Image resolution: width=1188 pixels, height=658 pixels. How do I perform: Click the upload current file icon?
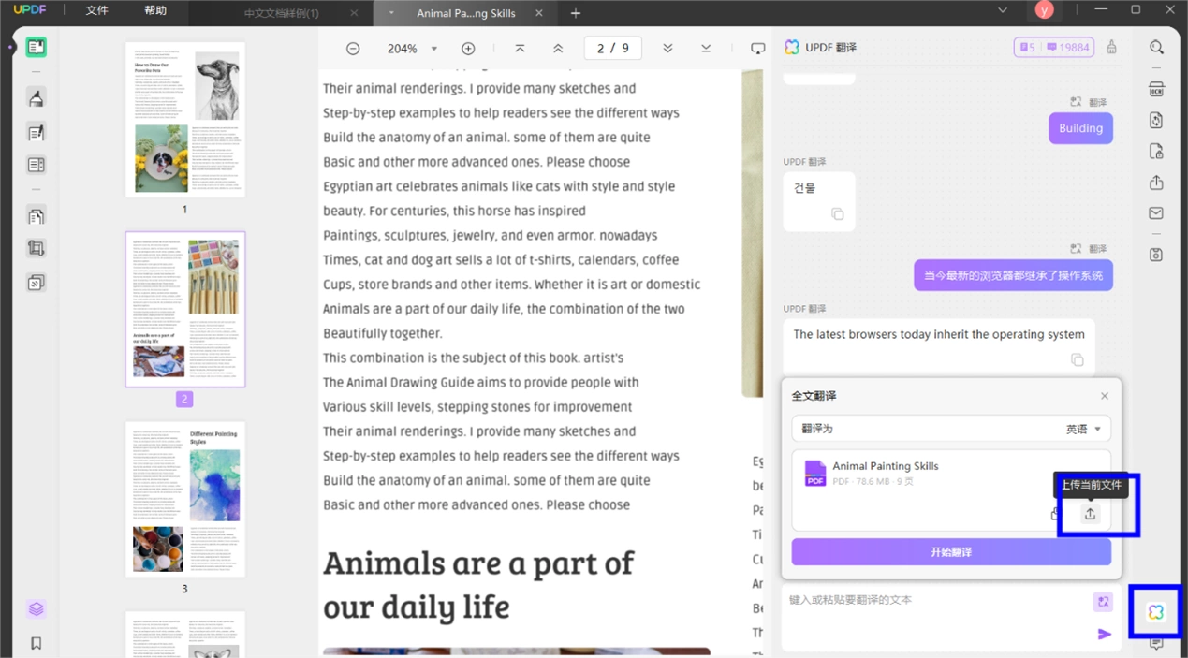[1090, 514]
